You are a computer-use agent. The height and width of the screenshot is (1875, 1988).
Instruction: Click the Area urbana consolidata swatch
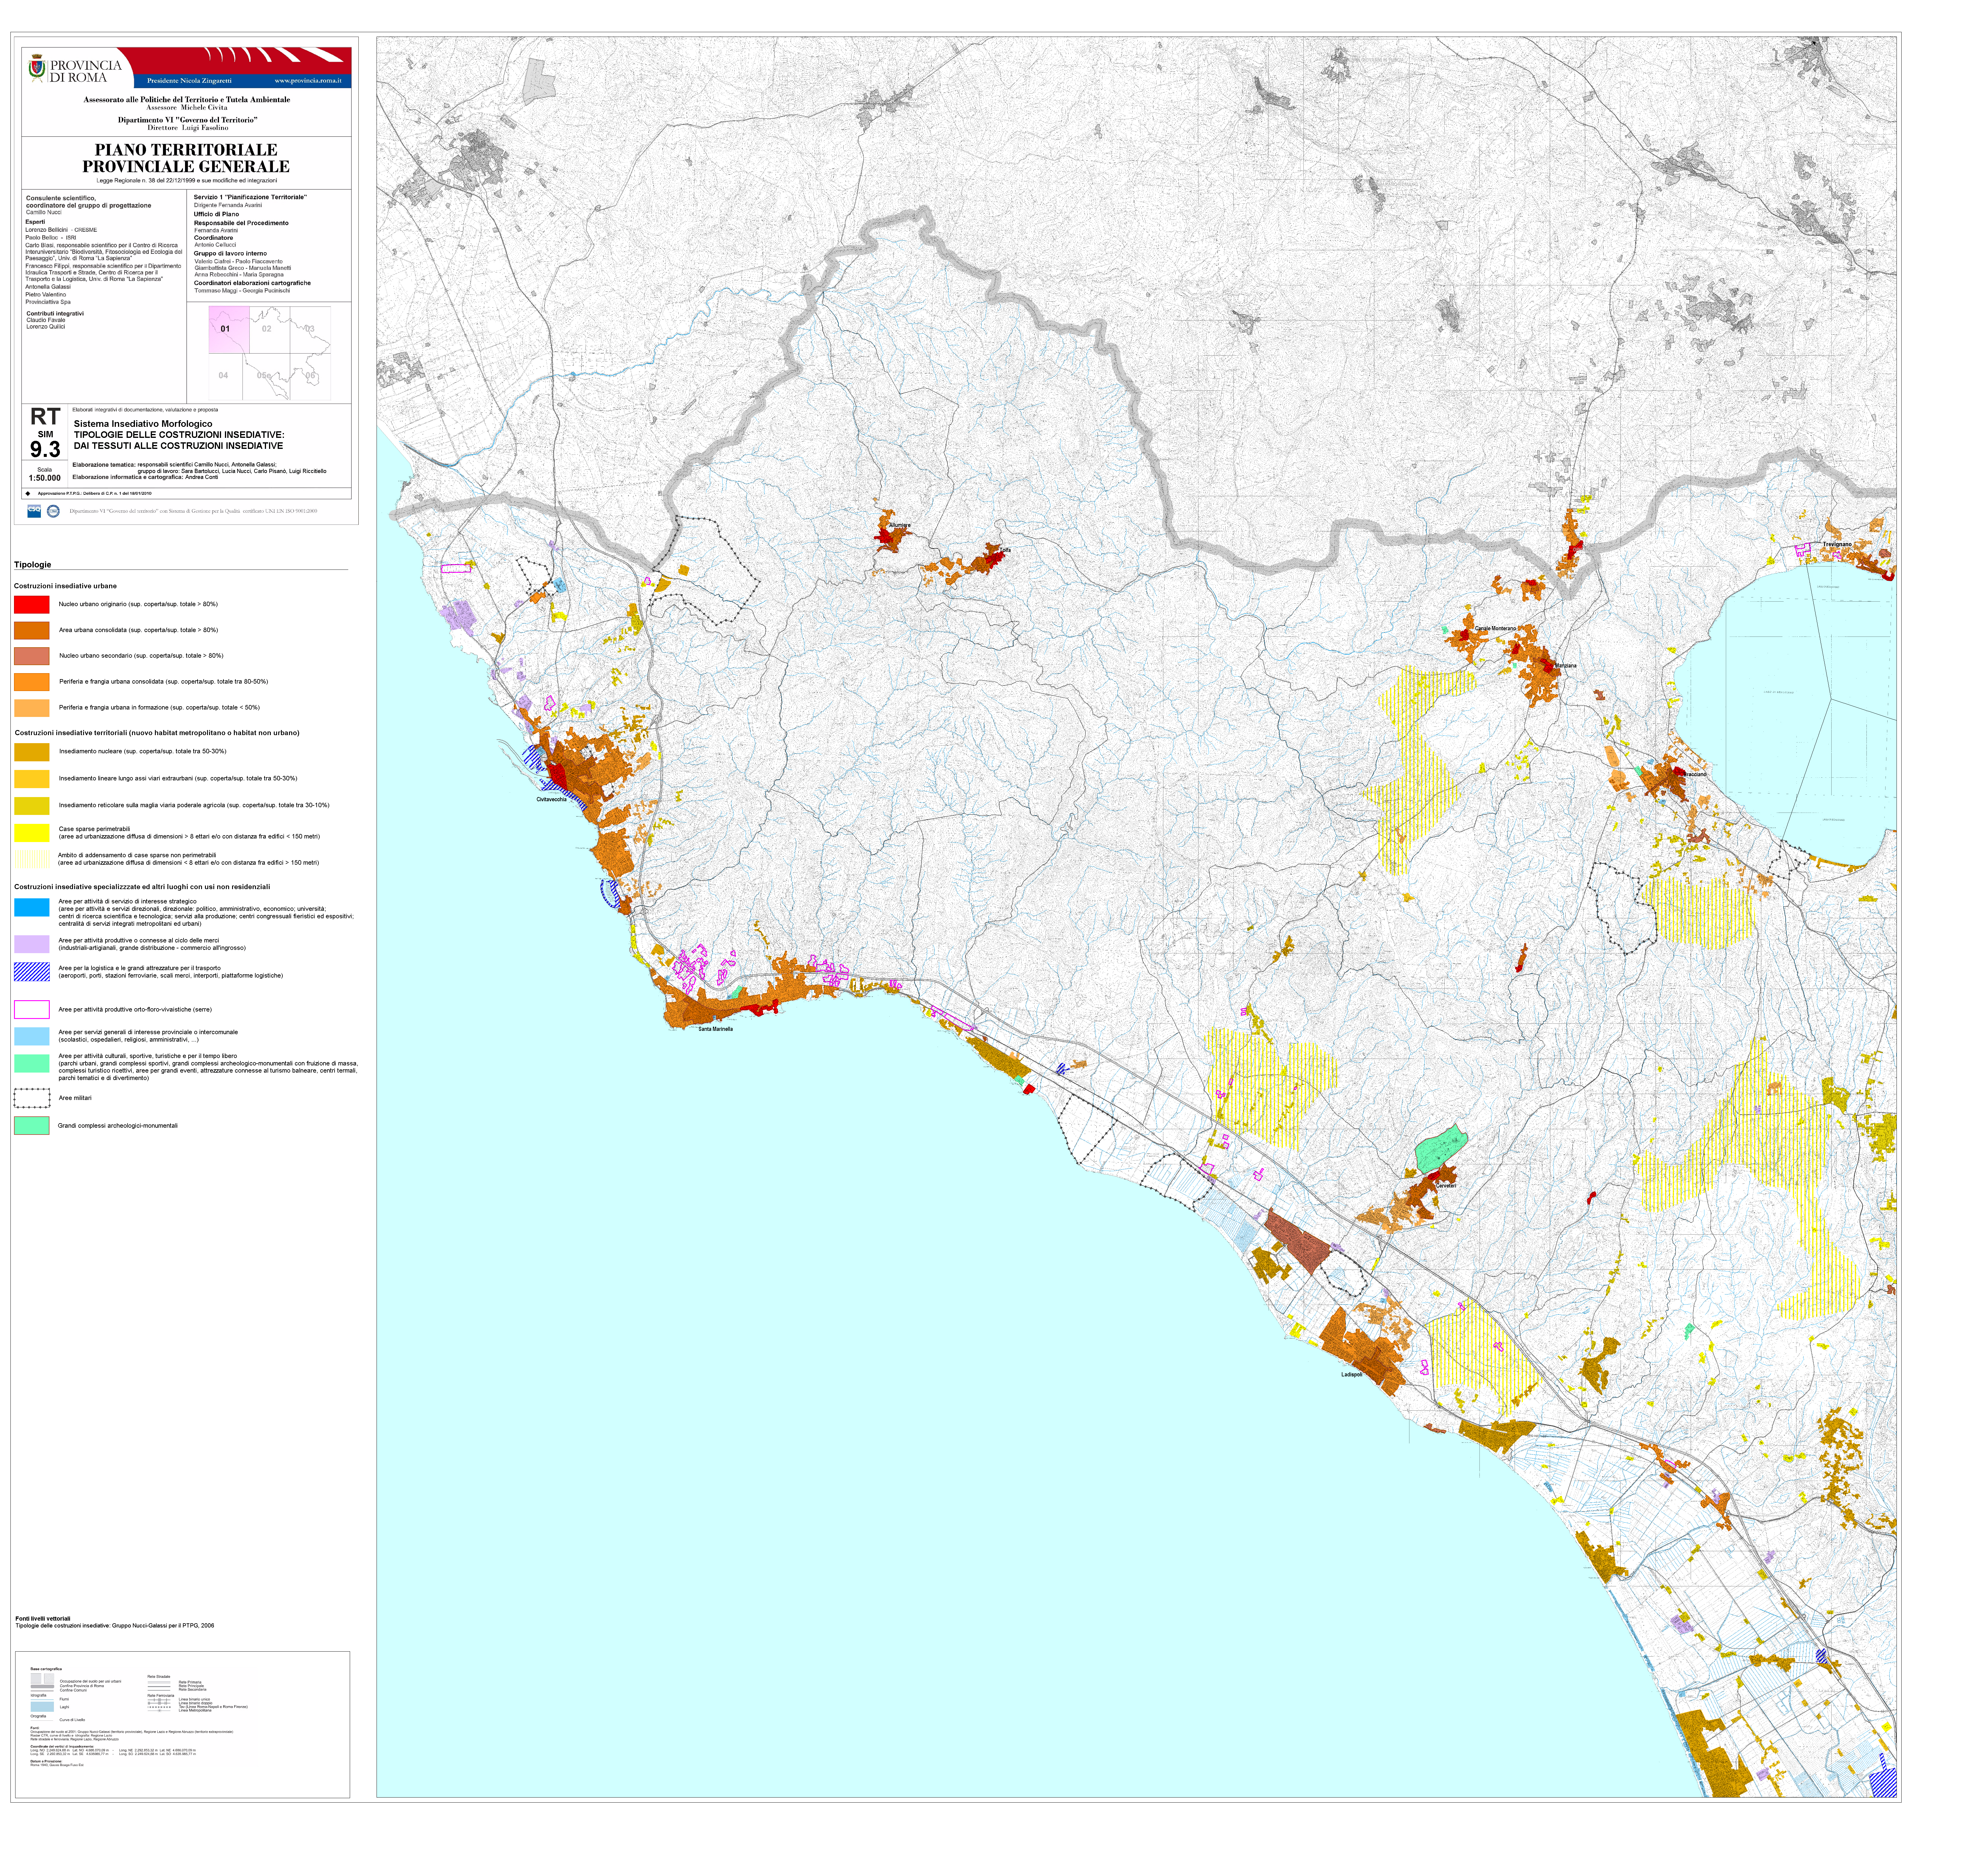point(32,631)
